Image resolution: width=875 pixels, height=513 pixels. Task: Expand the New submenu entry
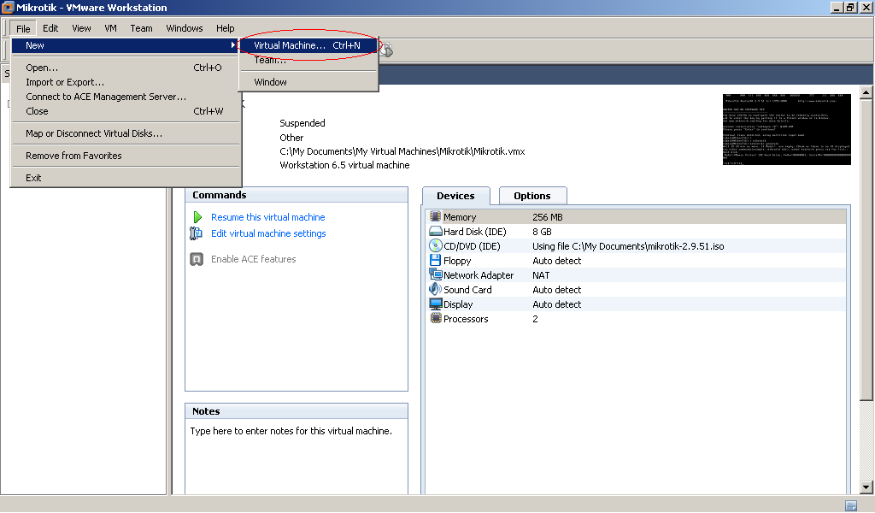tap(126, 45)
